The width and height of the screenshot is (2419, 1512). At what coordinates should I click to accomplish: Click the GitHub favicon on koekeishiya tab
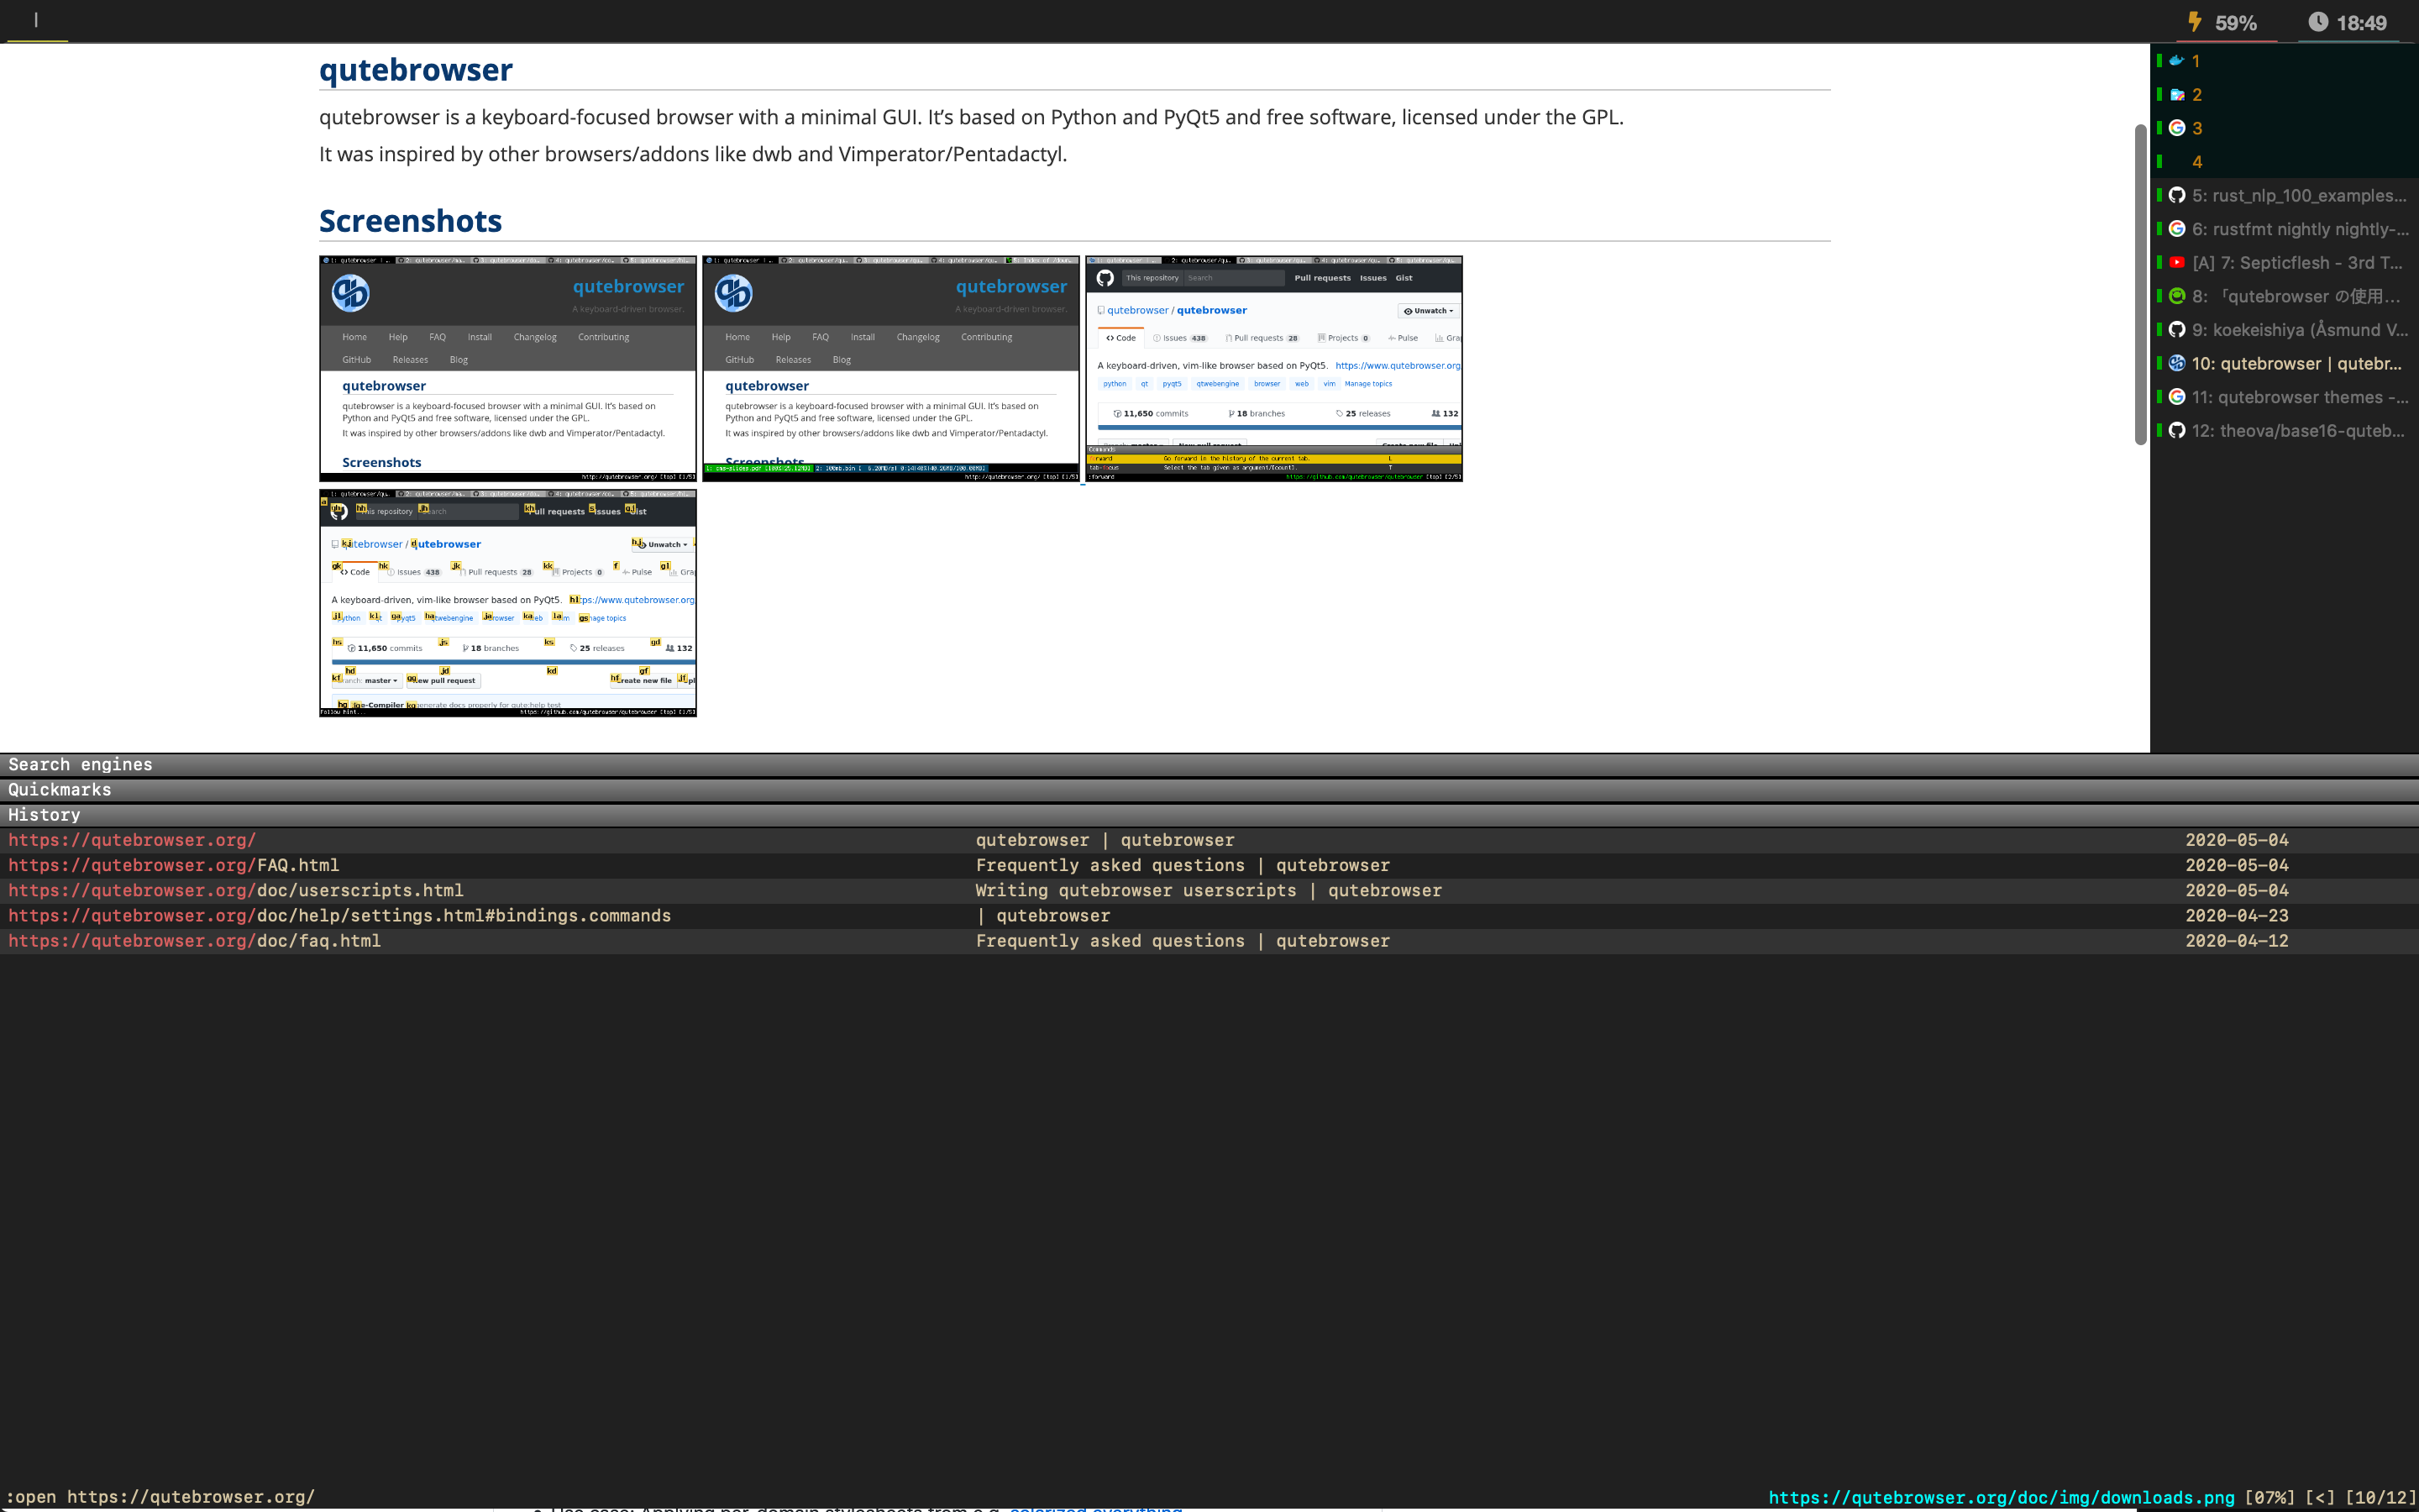[x=2176, y=329]
